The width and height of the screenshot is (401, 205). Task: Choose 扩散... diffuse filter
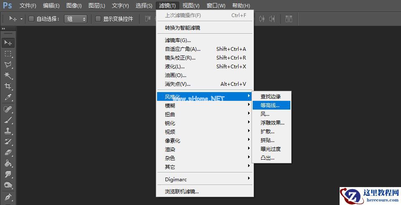click(272, 132)
